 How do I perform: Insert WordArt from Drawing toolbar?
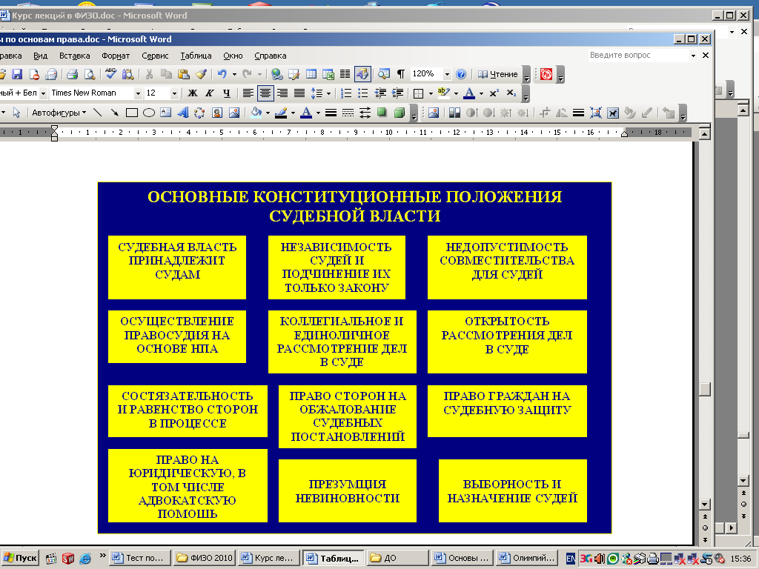coord(182,113)
